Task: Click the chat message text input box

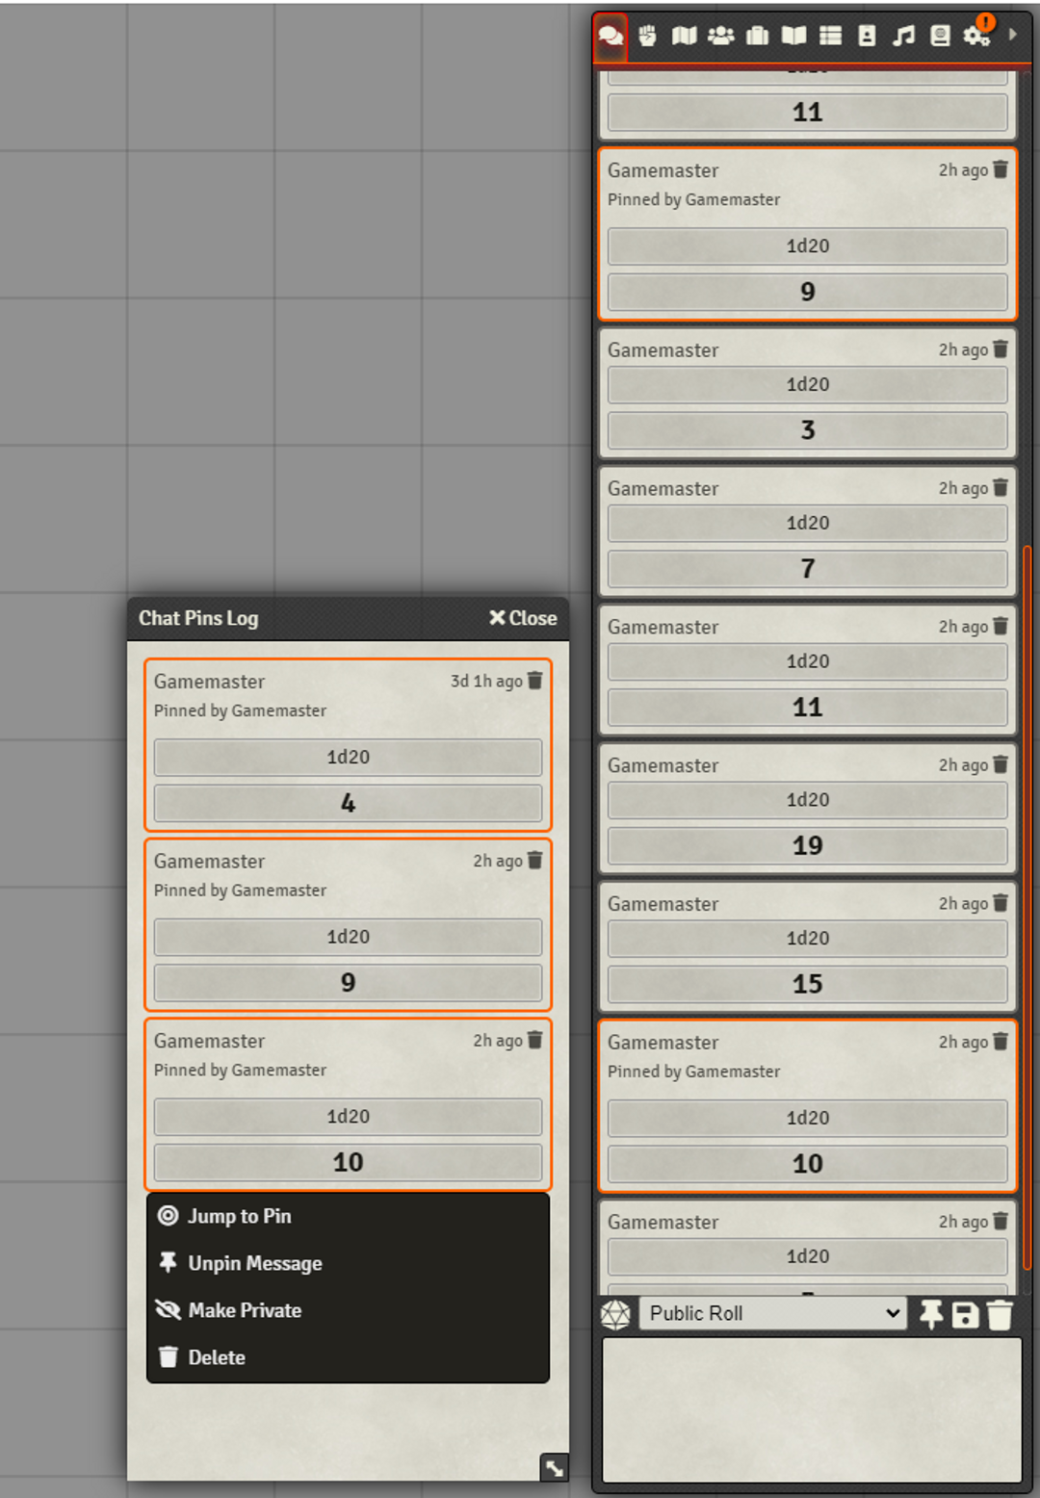Action: pyautogui.click(x=811, y=1409)
